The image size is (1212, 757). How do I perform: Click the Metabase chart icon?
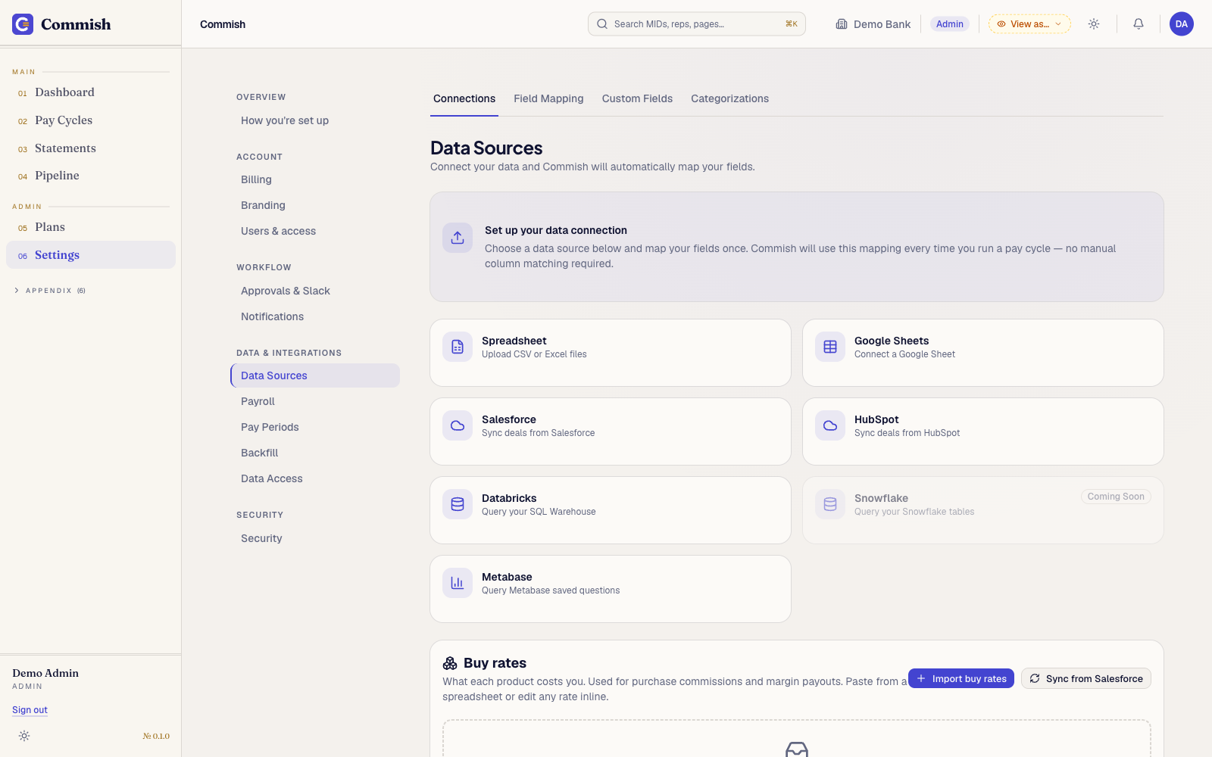(x=458, y=583)
